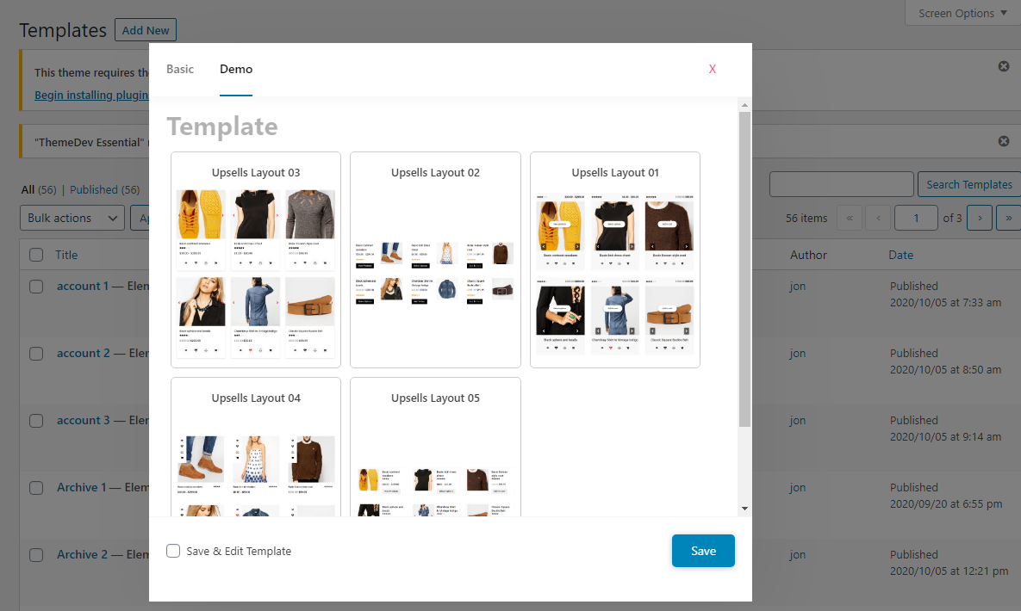The height and width of the screenshot is (611, 1021).
Task: Click the Save button in modal
Action: point(703,551)
